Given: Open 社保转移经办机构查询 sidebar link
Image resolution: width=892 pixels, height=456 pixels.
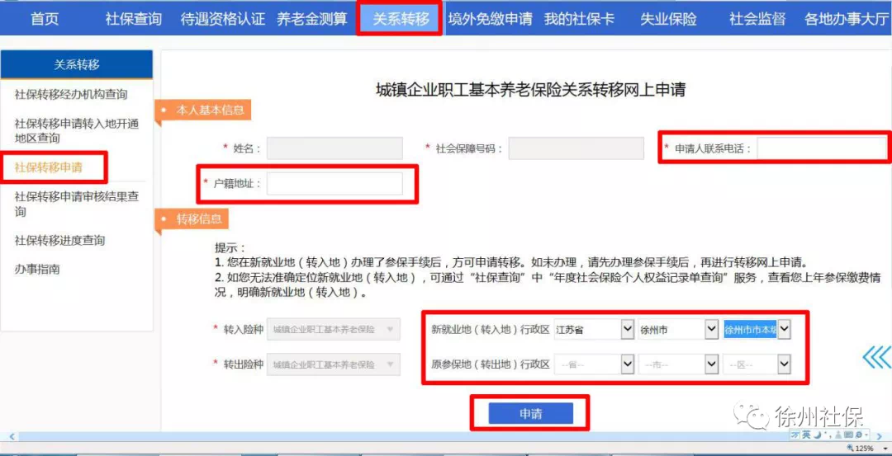Looking at the screenshot, I should (x=71, y=95).
